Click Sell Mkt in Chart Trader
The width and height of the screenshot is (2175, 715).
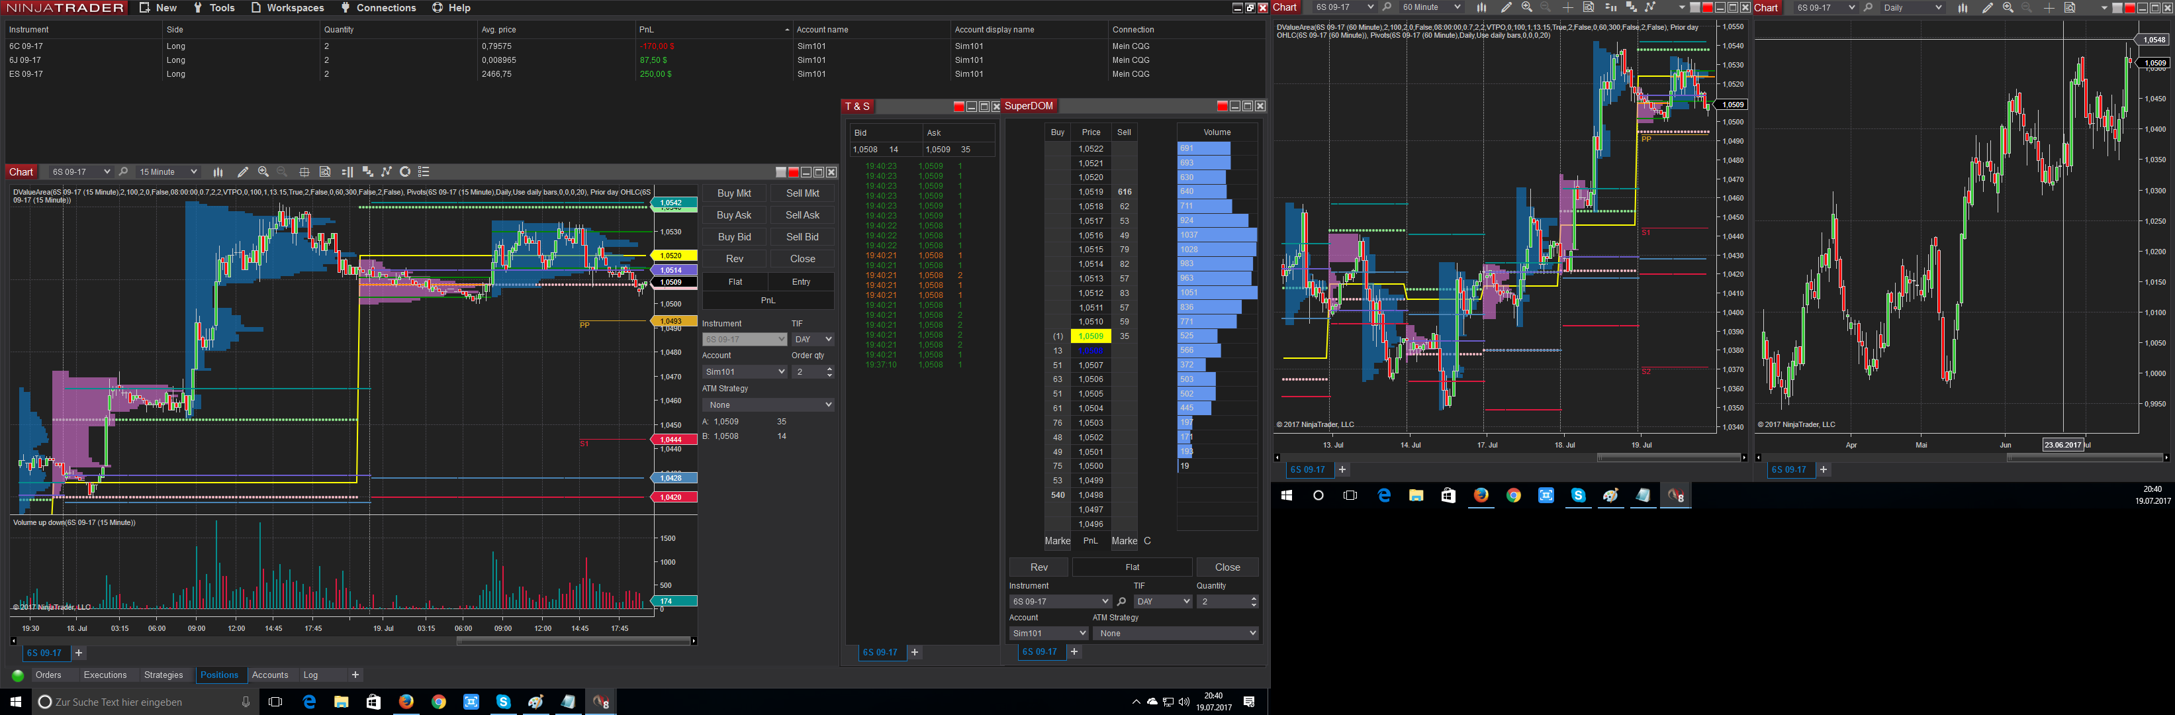802,193
